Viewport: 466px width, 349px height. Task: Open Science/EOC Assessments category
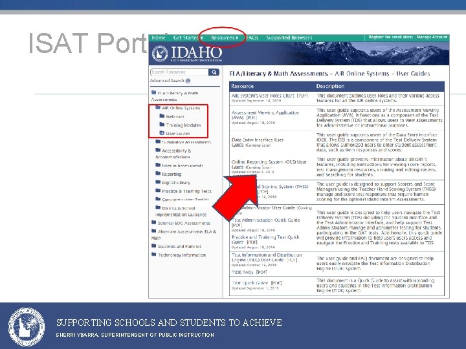pyautogui.click(x=184, y=223)
